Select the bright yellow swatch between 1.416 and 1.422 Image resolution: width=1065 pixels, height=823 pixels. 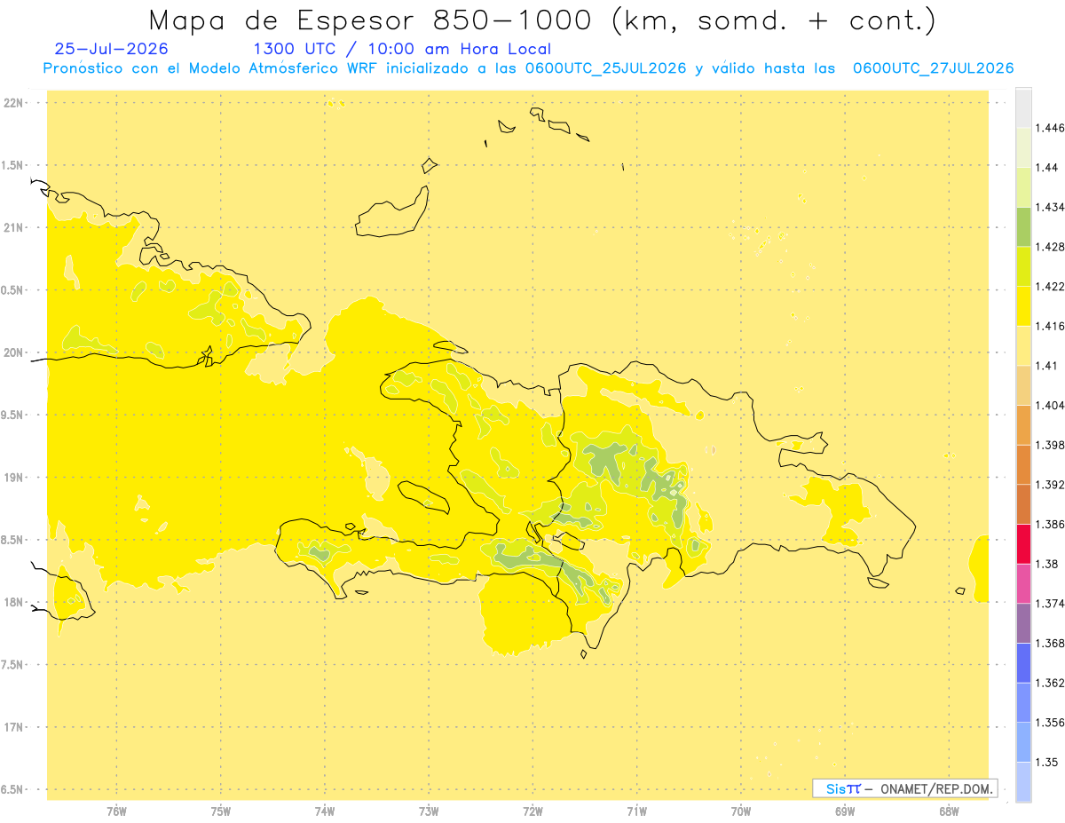1023,306
